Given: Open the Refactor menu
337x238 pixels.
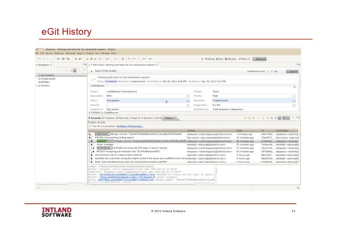Looking at the screenshot, I should click(60, 53).
